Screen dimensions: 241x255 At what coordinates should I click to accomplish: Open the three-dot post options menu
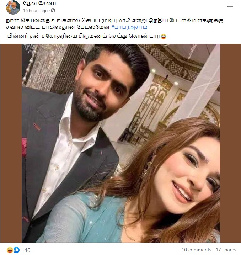[x=230, y=7]
